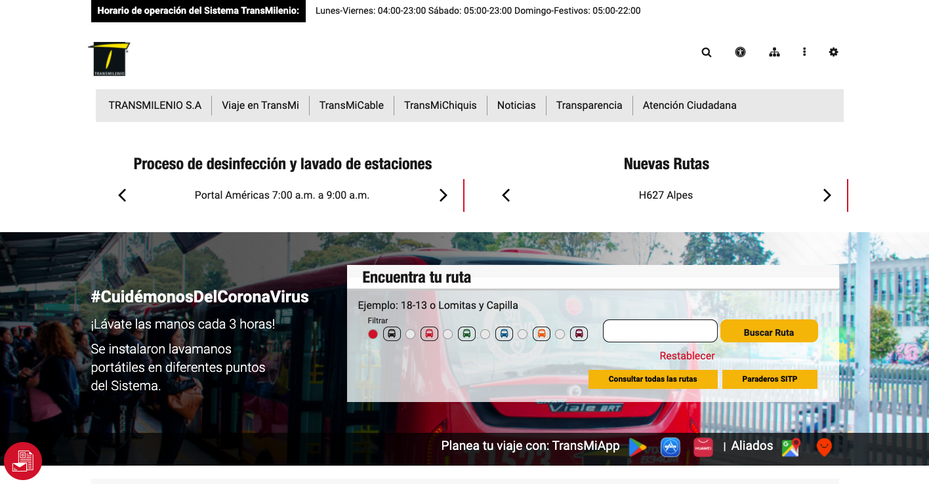Select the radio button before the red bus
929x484 pixels.
[x=411, y=334]
